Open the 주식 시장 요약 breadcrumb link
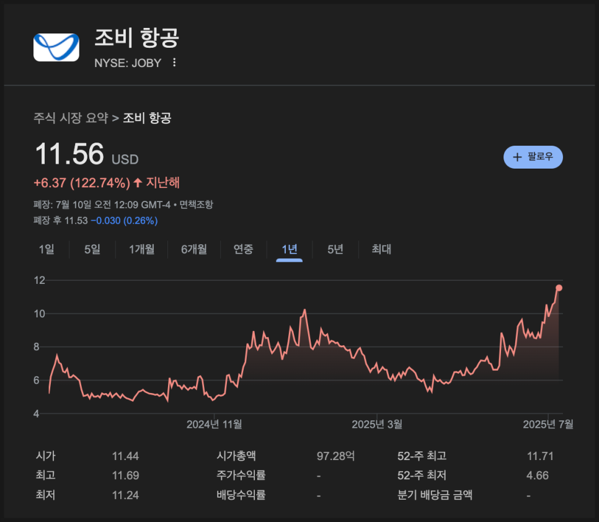Screen dimensions: 599x522 [x=71, y=118]
